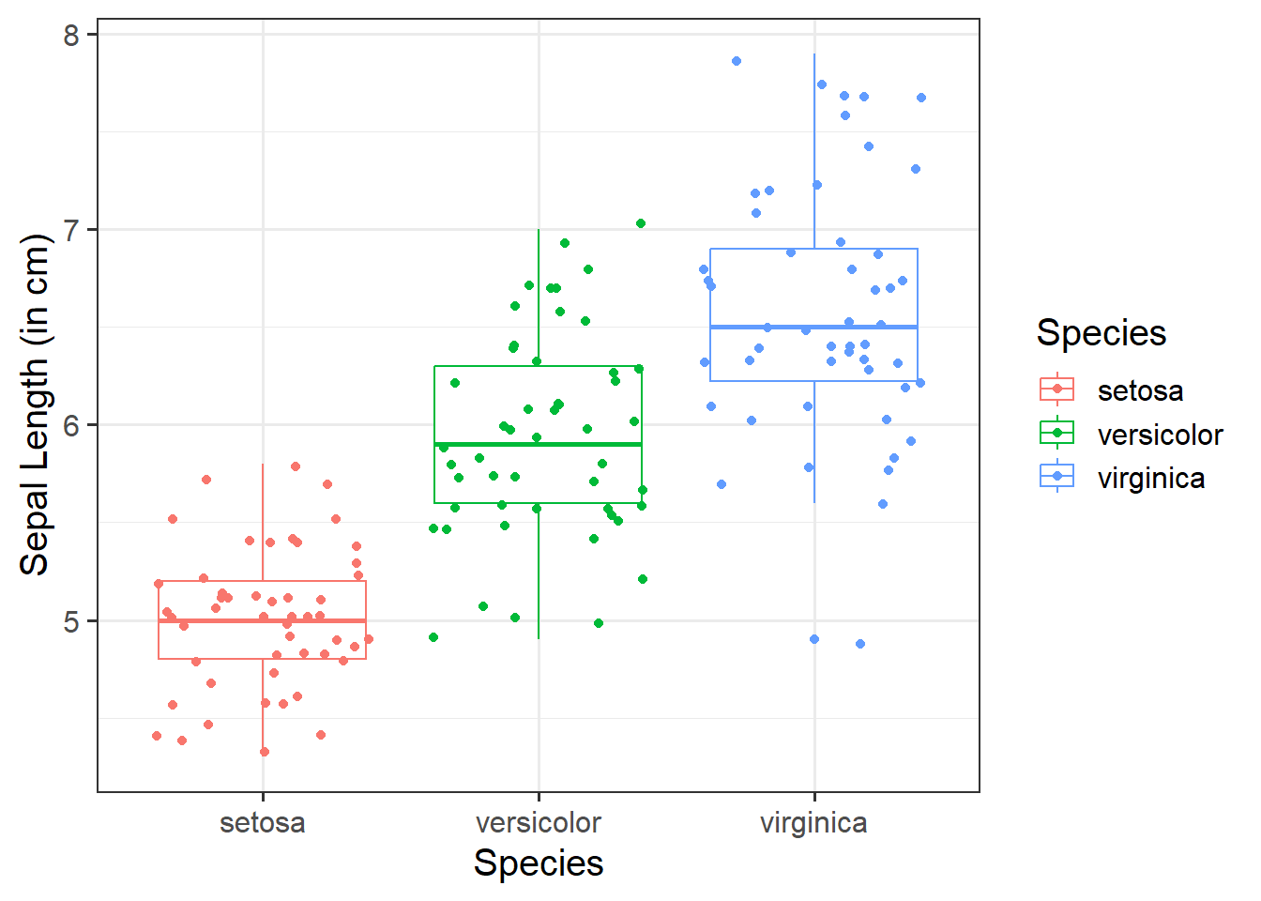Click the x-axis title "Species"
The height and width of the screenshot is (901, 1261).
click(539, 863)
